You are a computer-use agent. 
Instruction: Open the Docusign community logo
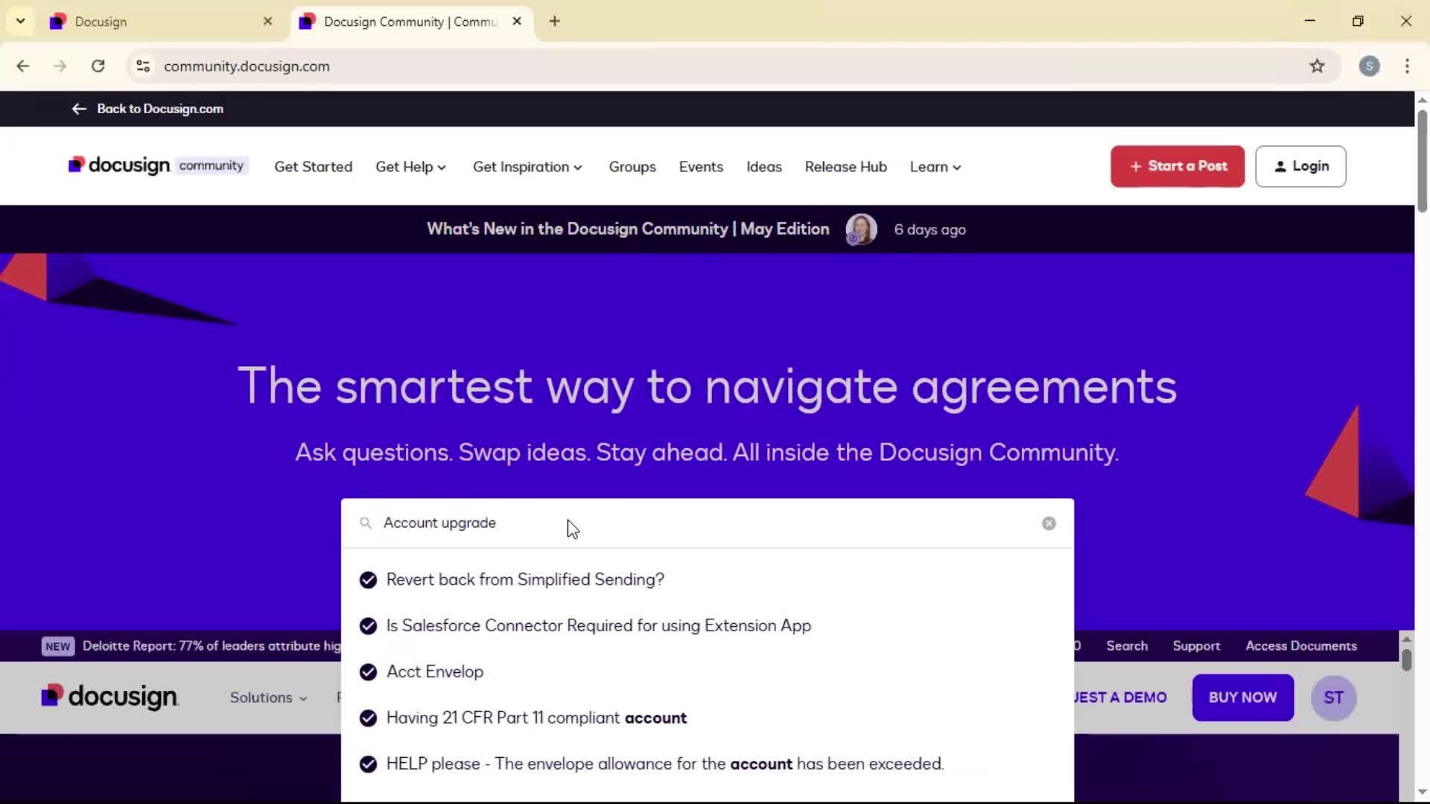tap(158, 165)
